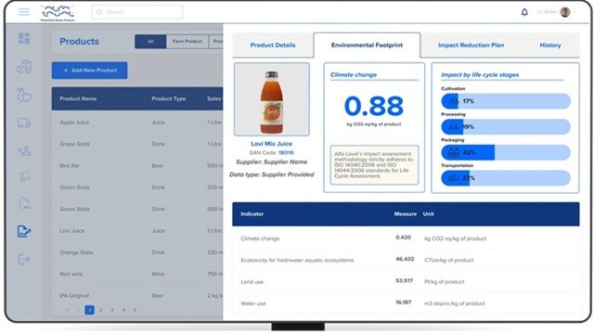Click the EAN code 18019 link
The height and width of the screenshot is (334, 594).
[x=286, y=152]
